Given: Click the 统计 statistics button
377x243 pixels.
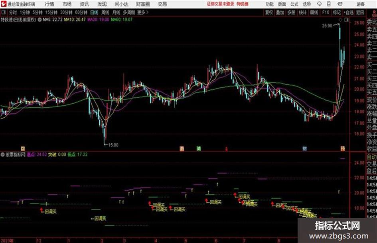Looking at the screenshot, I should (302, 12).
